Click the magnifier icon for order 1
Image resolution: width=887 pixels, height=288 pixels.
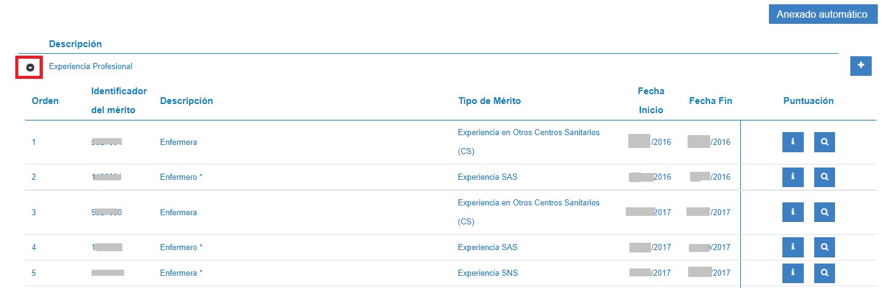(825, 142)
